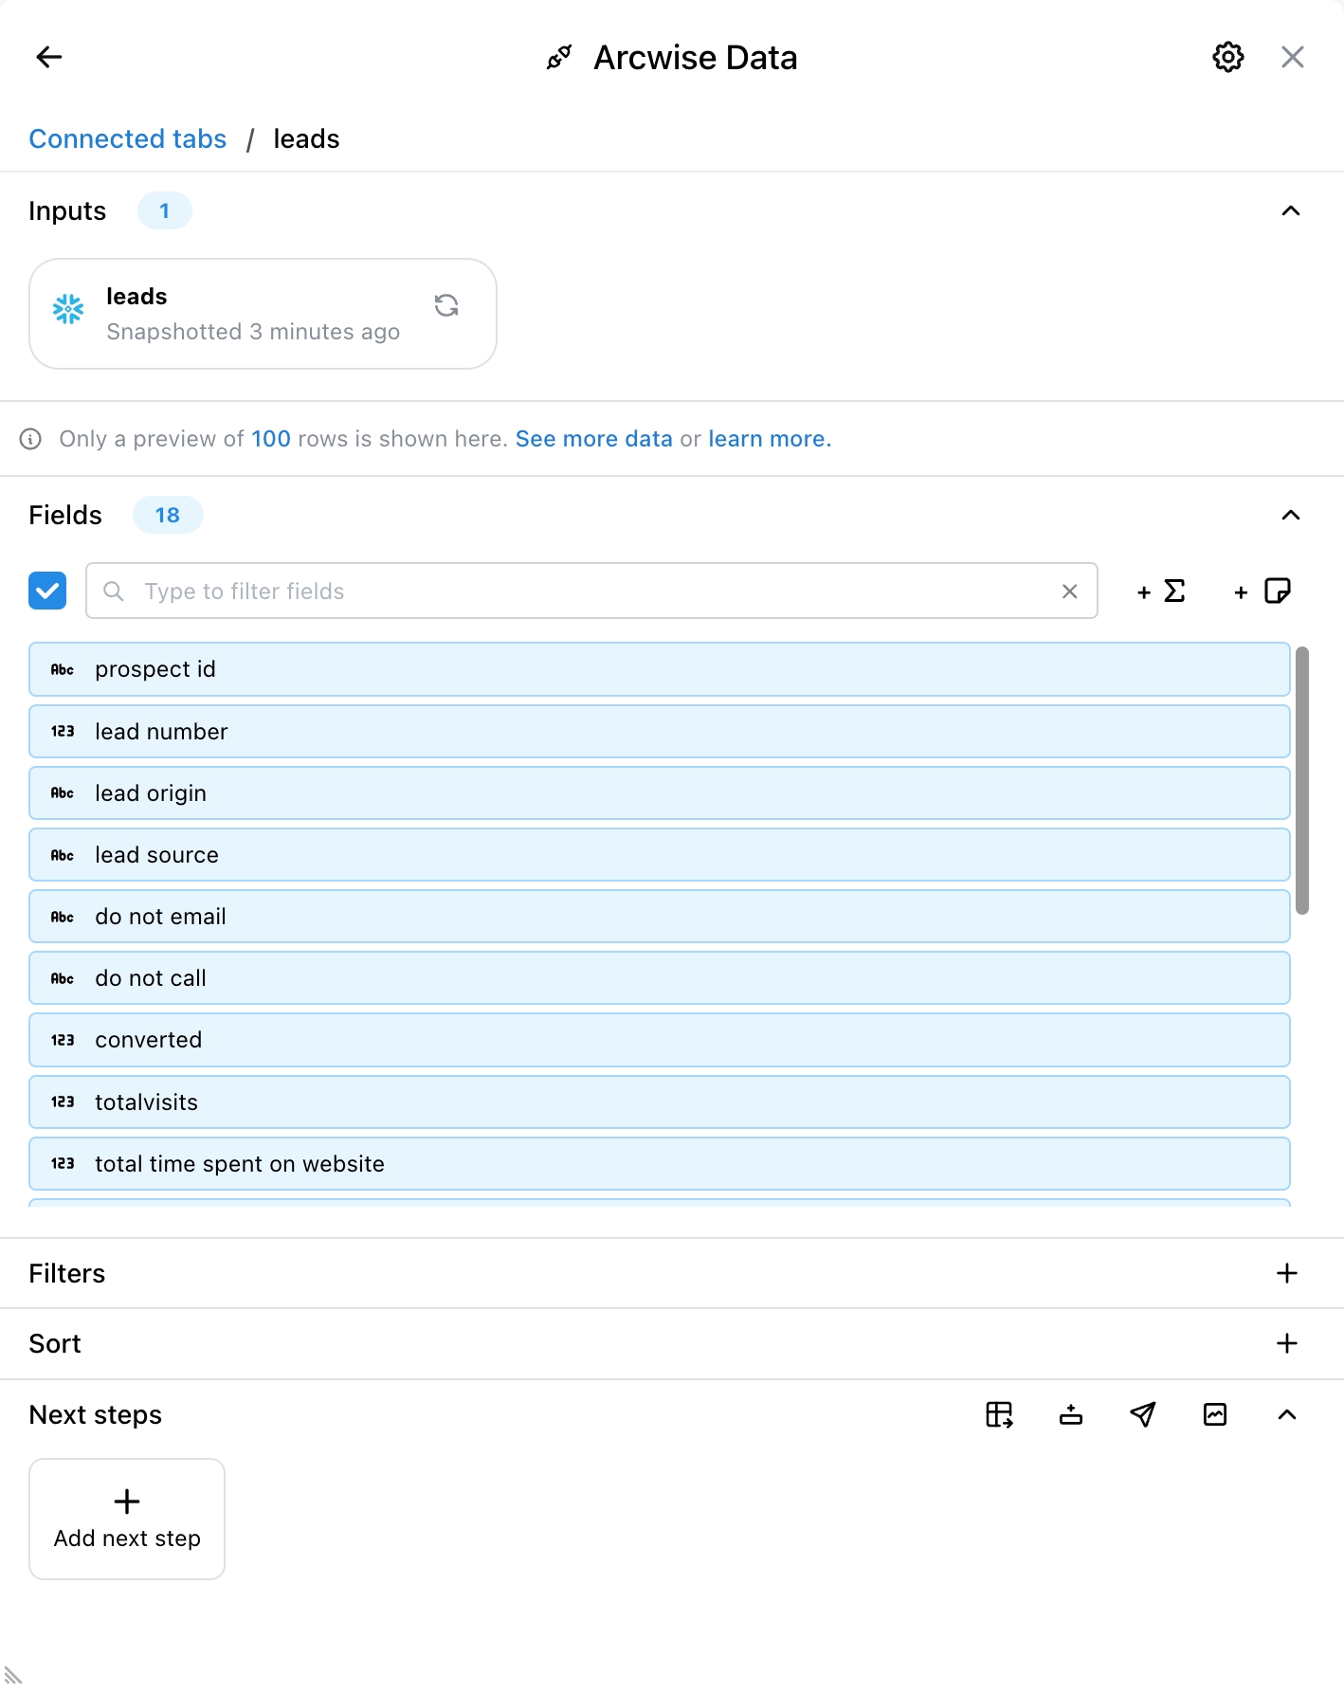This screenshot has height=1693, width=1344.
Task: Click Add next step button
Action: pos(127,1519)
